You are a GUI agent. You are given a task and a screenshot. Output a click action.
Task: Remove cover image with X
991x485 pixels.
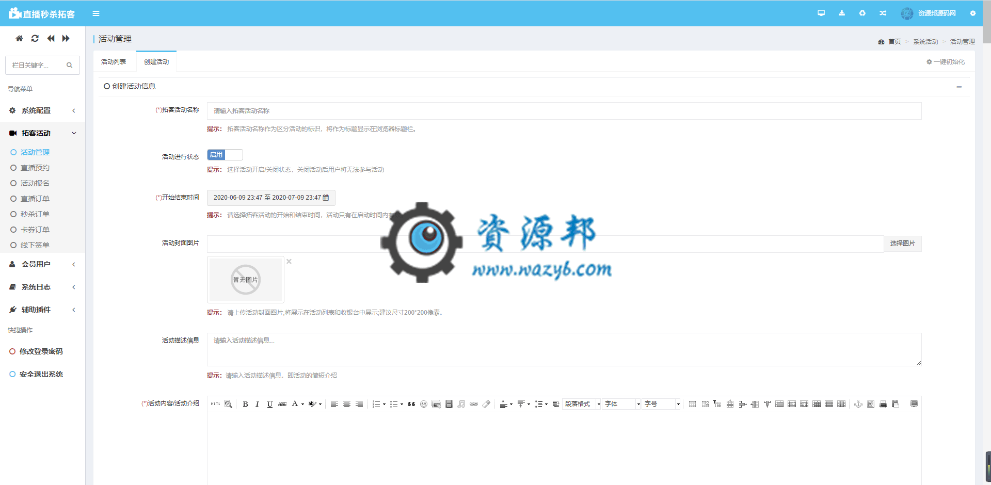point(289,262)
